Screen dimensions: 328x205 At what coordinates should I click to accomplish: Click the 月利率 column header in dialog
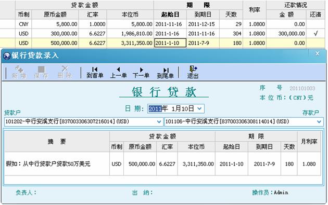(309, 142)
